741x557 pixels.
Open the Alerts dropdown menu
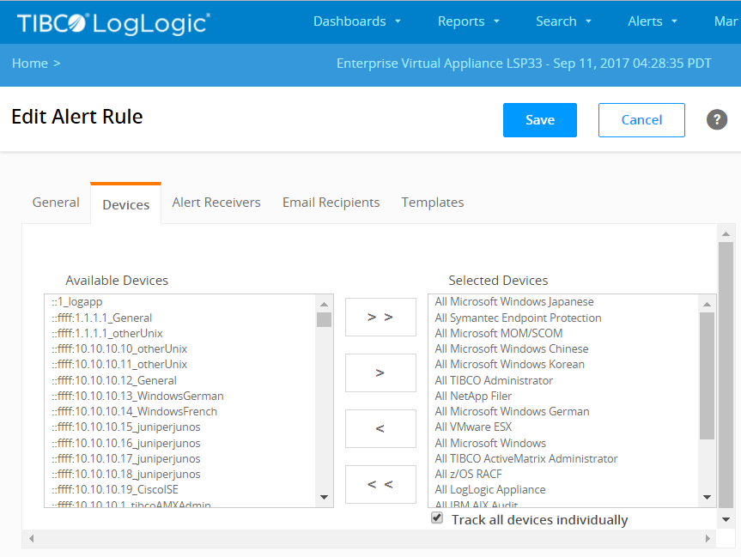coord(653,21)
